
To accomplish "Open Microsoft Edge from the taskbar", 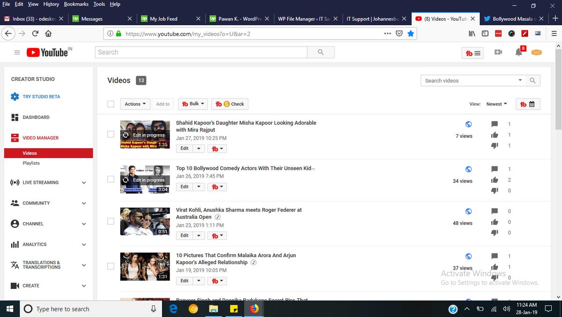I will click(173, 309).
